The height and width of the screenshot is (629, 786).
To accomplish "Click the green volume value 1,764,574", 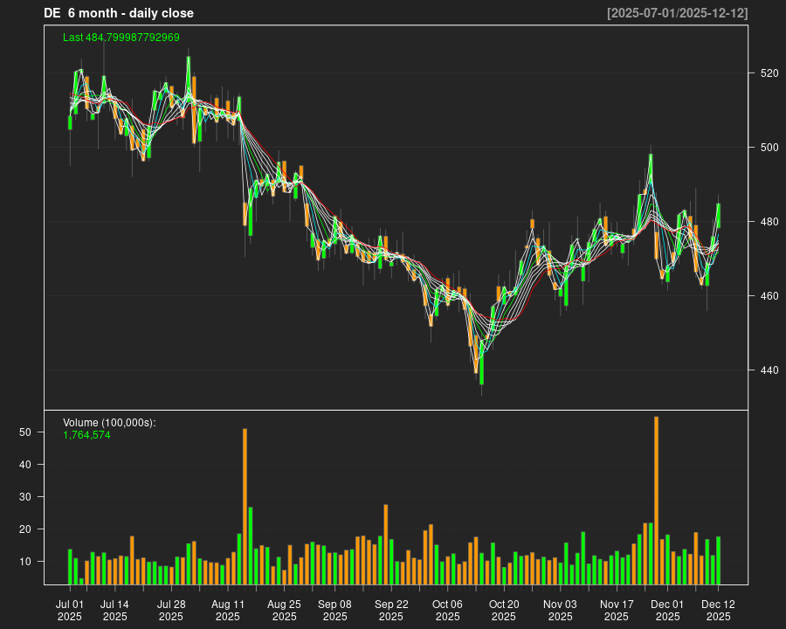I will pos(86,435).
